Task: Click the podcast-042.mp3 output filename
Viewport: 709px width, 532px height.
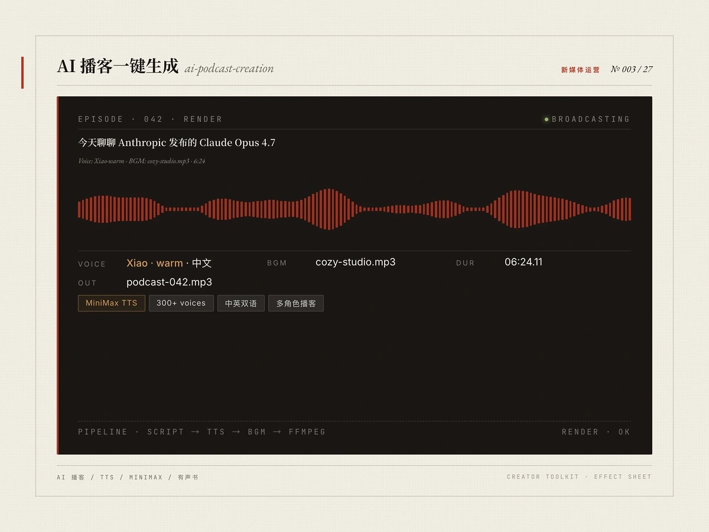Action: click(169, 282)
